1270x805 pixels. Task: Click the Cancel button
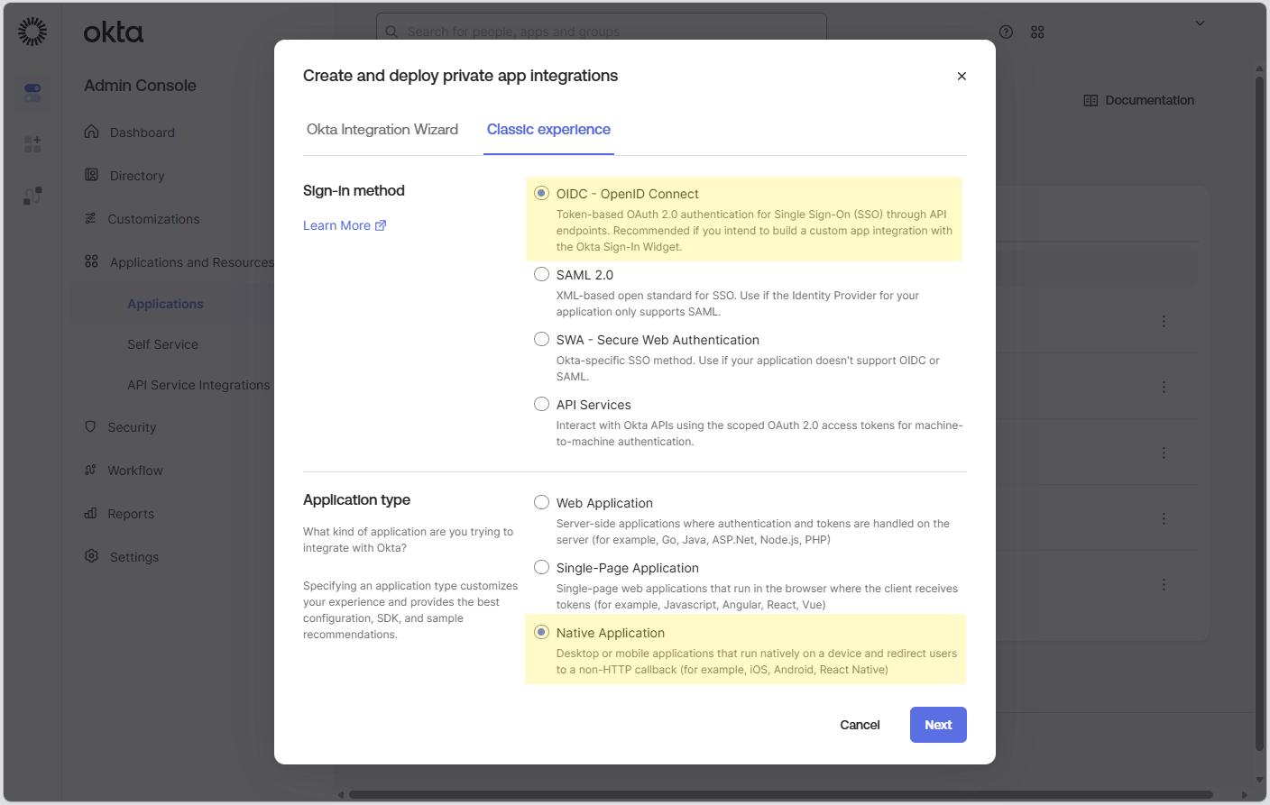coord(860,725)
